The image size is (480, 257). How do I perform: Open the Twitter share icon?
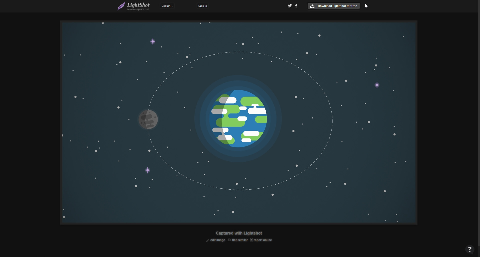pos(290,6)
